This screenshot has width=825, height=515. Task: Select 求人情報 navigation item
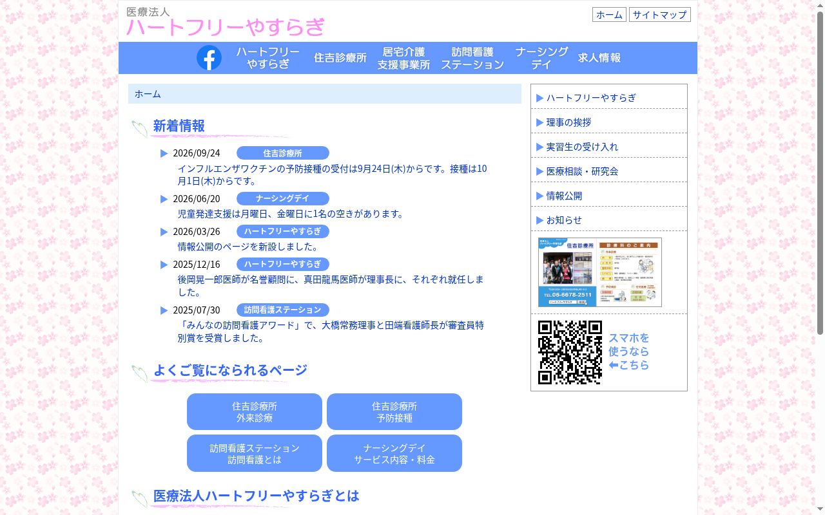click(x=599, y=58)
